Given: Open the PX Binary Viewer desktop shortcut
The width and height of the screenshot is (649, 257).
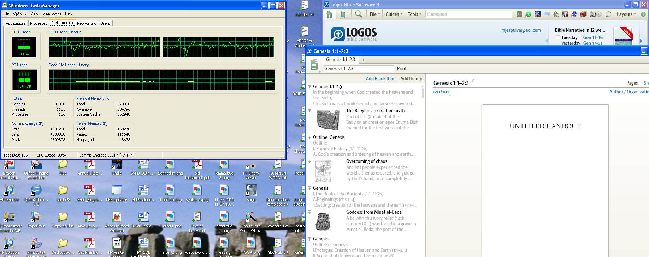Looking at the screenshot, I should point(251,170).
